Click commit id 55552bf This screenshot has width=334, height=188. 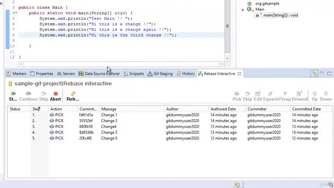coord(86,121)
